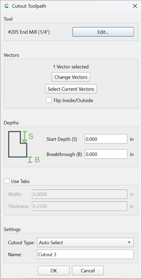
Task: Click the Cancel button
Action: click(88, 271)
